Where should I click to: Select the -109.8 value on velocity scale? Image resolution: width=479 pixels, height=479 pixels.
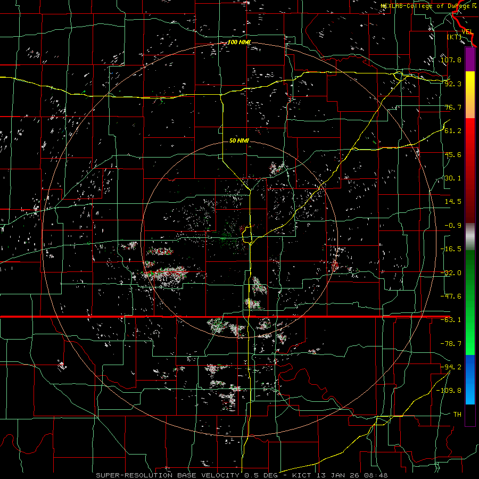(449, 391)
